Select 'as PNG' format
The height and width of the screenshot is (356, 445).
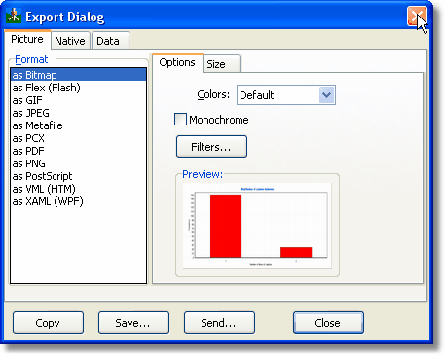(x=78, y=163)
